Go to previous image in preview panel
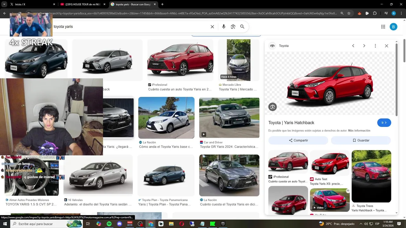Image resolution: width=406 pixels, height=228 pixels. coord(353,46)
